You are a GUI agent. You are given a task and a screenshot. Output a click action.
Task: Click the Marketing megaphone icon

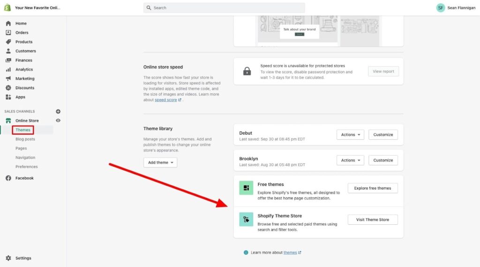pos(8,78)
